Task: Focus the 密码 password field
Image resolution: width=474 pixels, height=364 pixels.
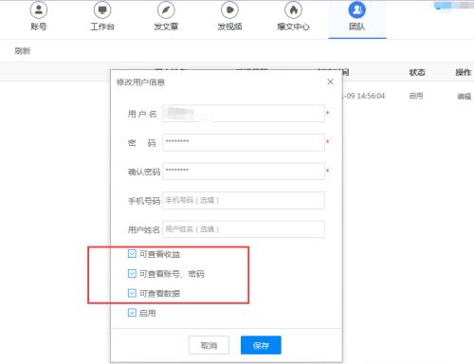Action: 244,142
